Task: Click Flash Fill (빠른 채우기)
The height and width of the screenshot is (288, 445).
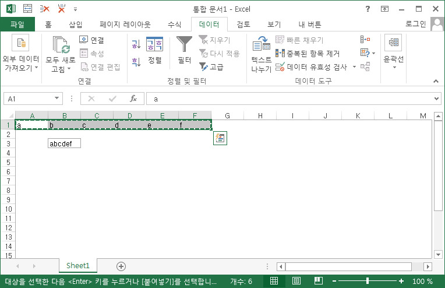Action: point(299,40)
